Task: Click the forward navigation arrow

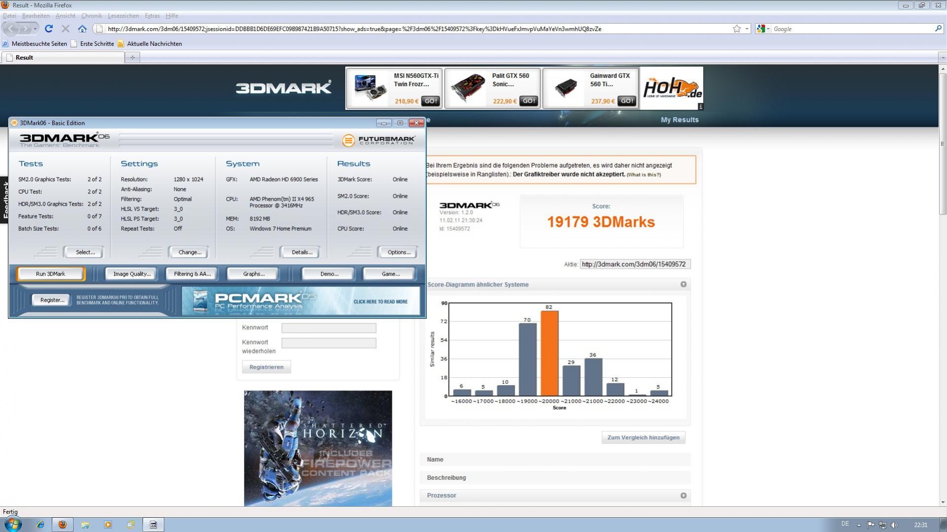Action: coord(26,29)
